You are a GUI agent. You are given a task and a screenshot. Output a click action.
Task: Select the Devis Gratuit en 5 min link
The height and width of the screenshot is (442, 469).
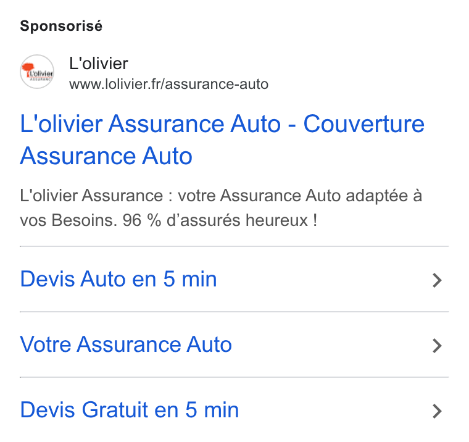coord(130,410)
